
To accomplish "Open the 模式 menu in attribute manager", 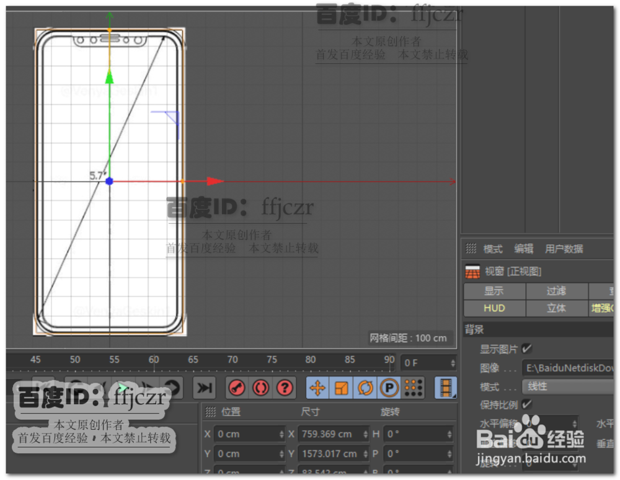I will [492, 249].
